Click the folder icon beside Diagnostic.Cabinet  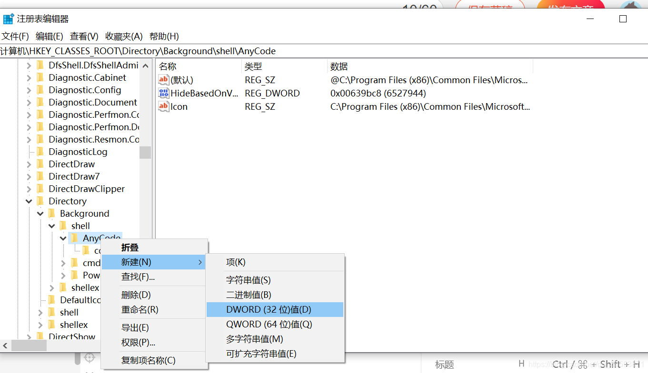click(40, 77)
